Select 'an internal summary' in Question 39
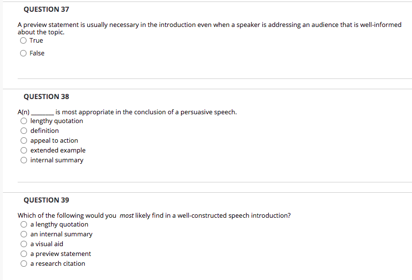This screenshot has width=412, height=280. [x=23, y=234]
